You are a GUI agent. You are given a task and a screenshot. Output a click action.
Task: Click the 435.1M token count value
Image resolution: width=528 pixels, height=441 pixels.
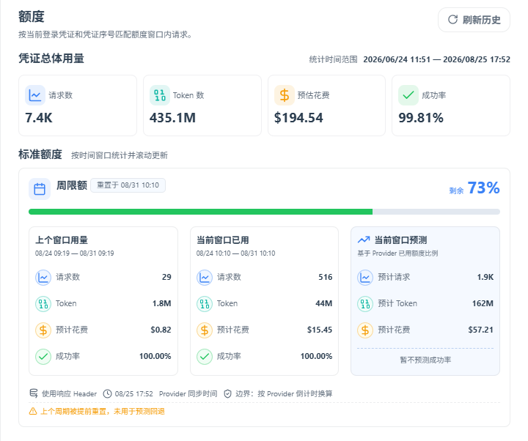pos(173,118)
